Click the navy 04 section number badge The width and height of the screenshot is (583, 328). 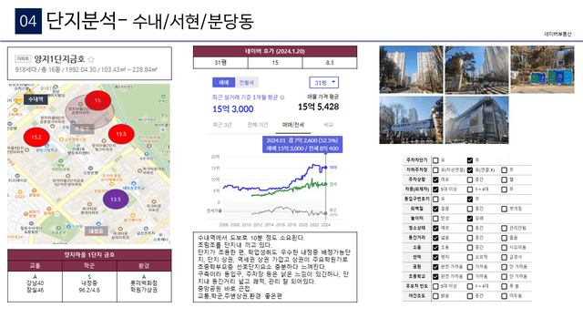[x=28, y=21]
